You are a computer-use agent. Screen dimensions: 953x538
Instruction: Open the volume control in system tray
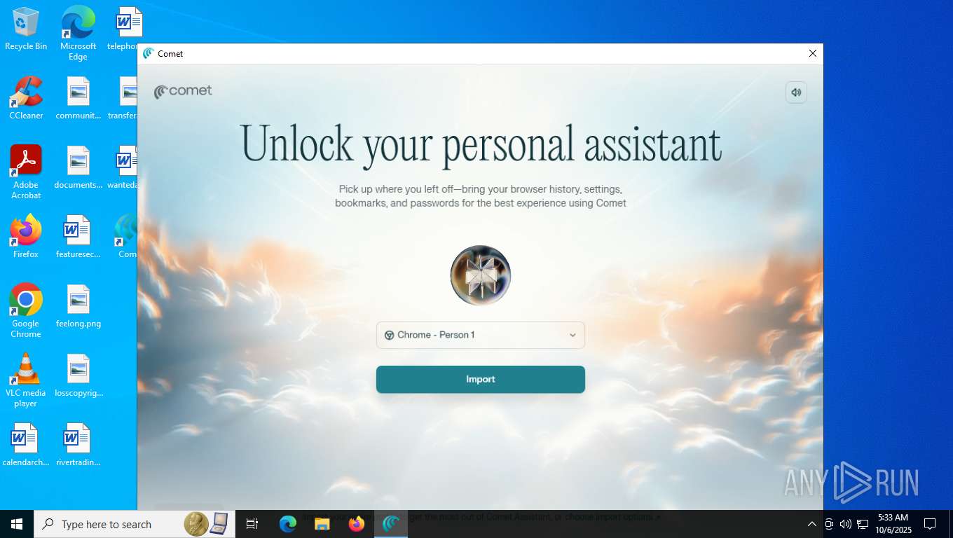(x=846, y=524)
